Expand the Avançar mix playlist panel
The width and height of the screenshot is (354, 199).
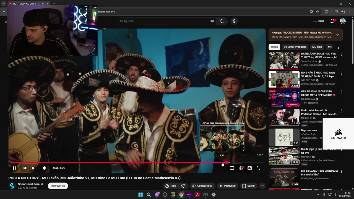tap(338, 35)
